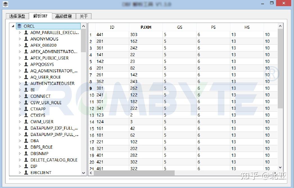Sort the table by the PJXH column
Screen dimensions: 294x188
click(x=146, y=27)
